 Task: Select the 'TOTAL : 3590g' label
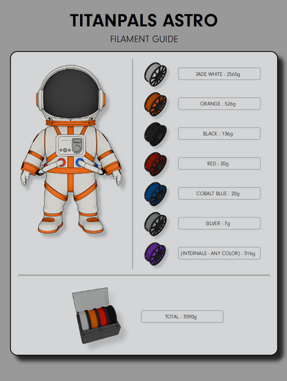[182, 317]
